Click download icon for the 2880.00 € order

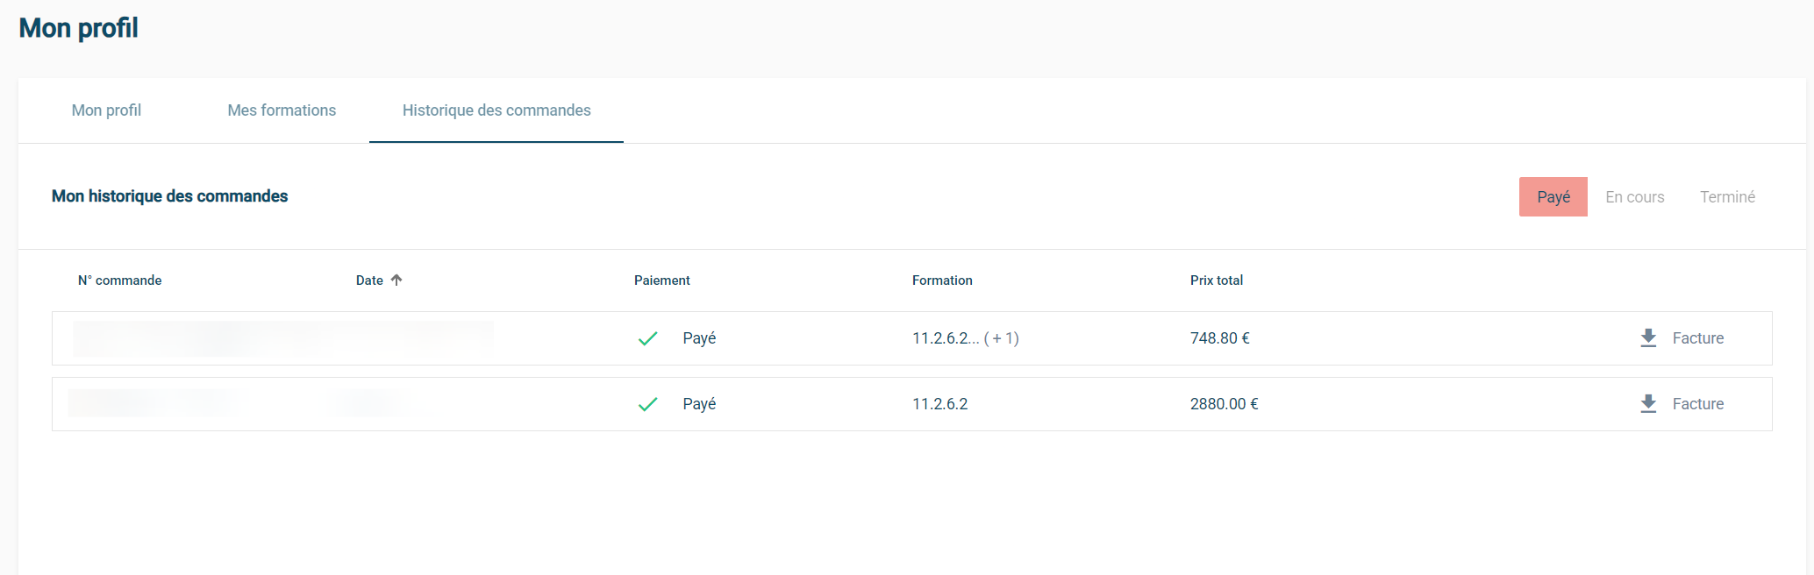coord(1648,404)
